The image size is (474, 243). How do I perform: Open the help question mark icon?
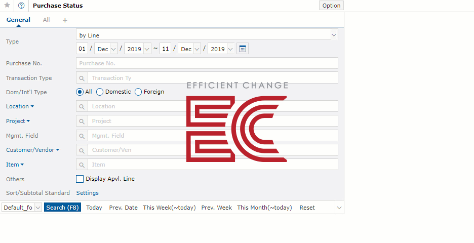point(21,6)
